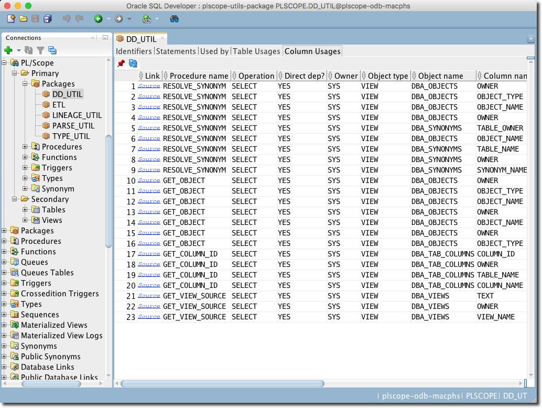
Task: Minimize the Connections panel
Action: [105, 38]
